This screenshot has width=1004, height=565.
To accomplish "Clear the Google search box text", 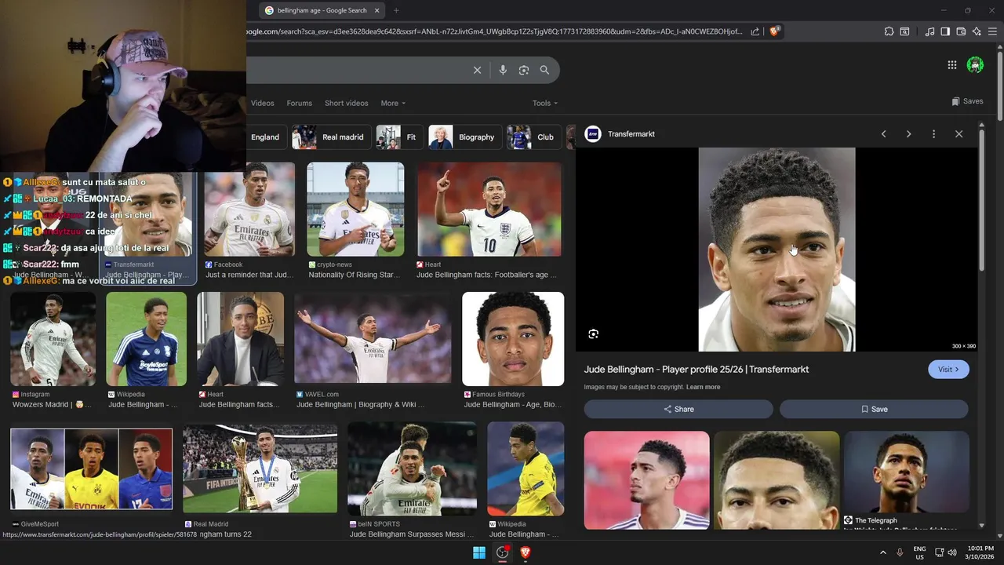I will tap(477, 70).
